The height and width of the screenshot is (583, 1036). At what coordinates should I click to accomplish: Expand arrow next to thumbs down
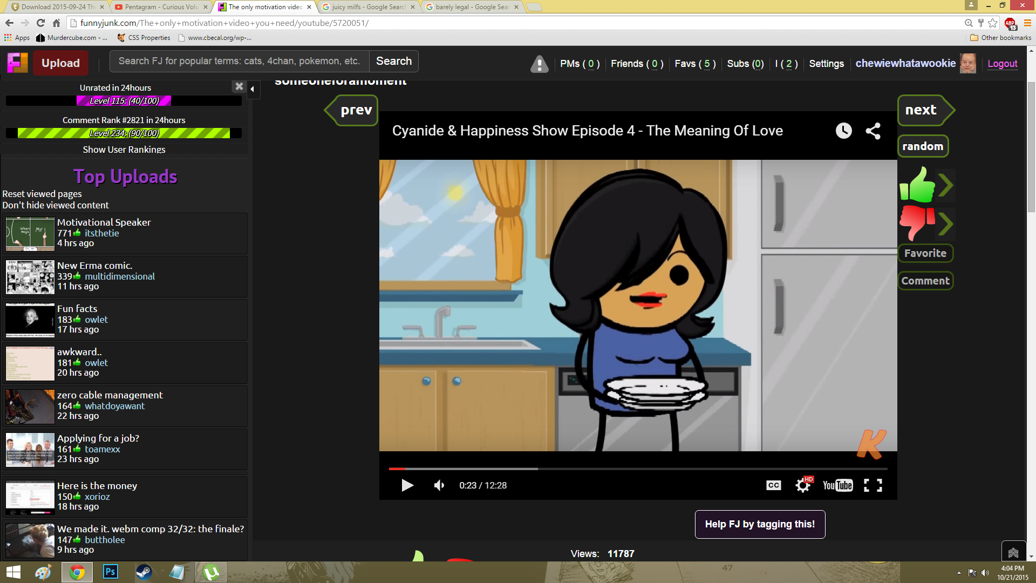[x=945, y=223]
